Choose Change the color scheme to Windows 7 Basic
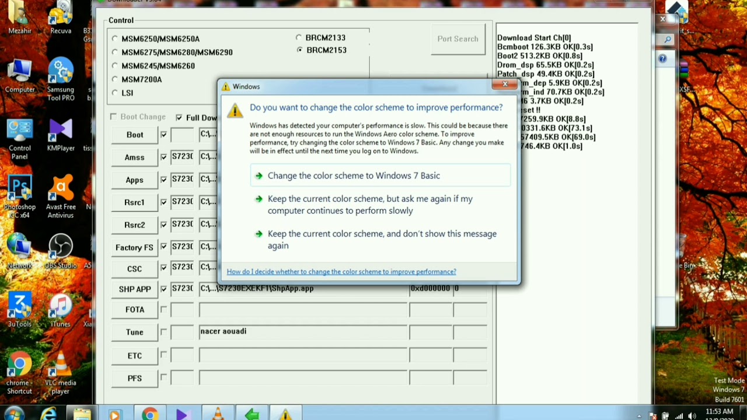 click(381, 176)
